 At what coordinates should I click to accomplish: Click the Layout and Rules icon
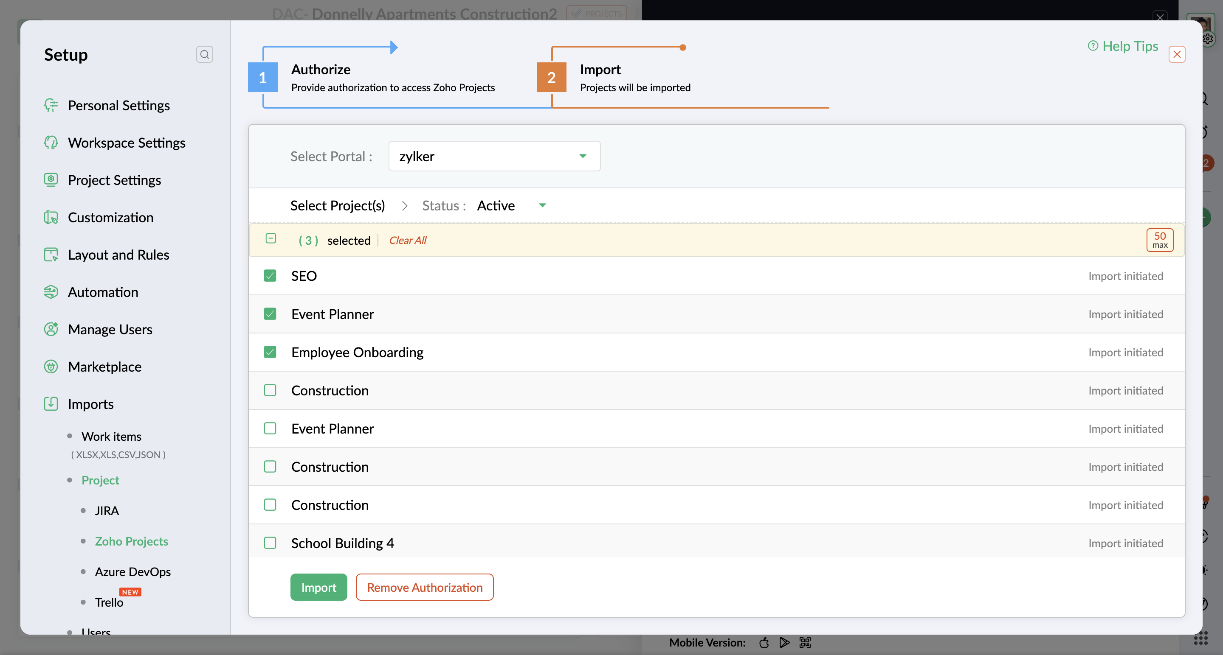coord(51,255)
